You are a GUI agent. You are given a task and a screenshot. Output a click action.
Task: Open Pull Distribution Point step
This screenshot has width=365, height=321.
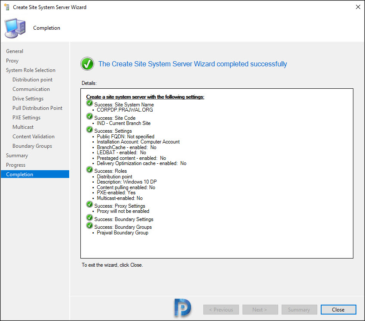click(x=37, y=108)
